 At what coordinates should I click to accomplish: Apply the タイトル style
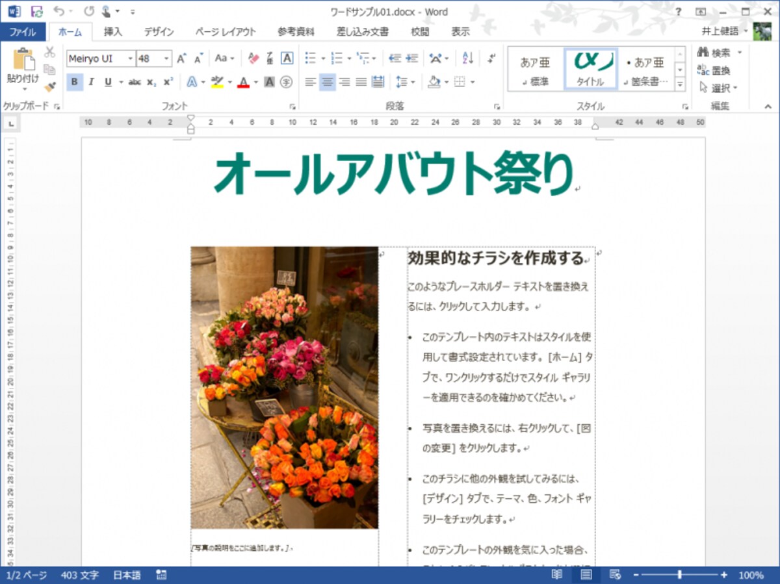590,69
